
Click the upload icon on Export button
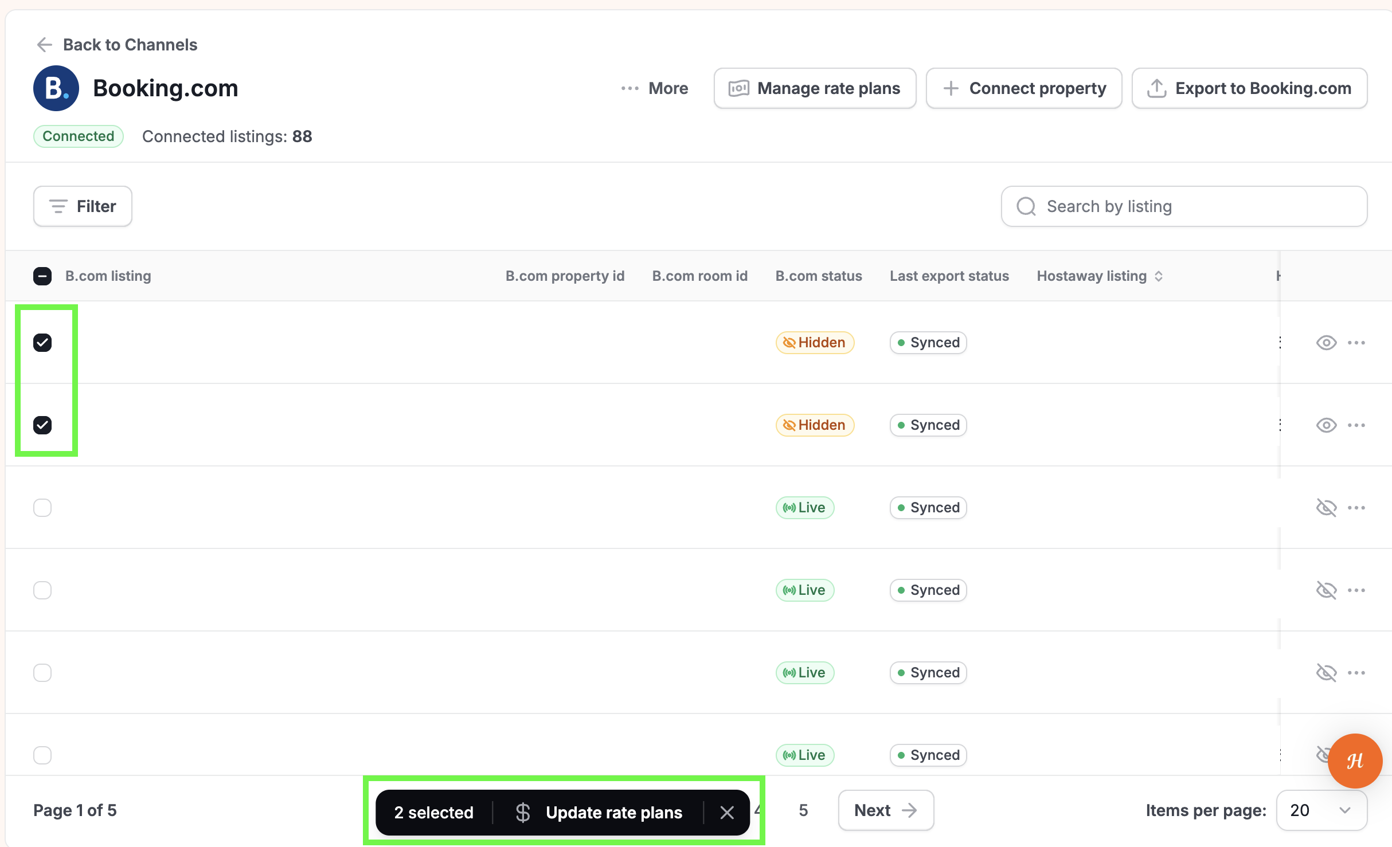point(1156,88)
